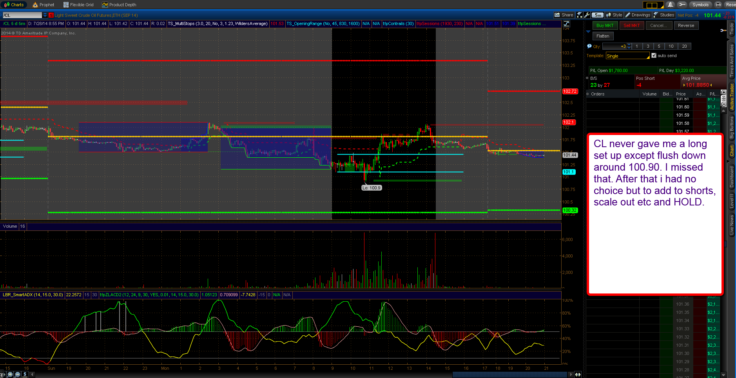The height and width of the screenshot is (378, 736).
Task: Toggle the Orders row round handle
Action: click(x=587, y=94)
